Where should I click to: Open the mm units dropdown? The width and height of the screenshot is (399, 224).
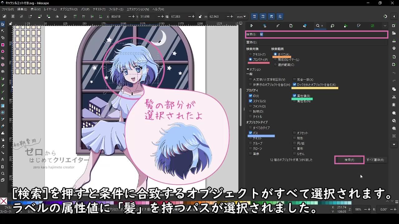(241, 16)
